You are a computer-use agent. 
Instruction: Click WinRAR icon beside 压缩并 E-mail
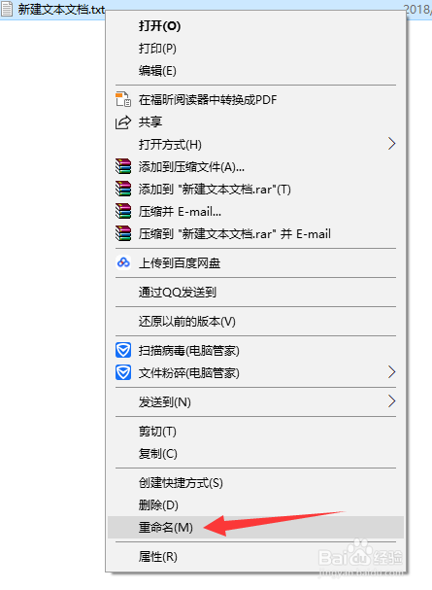pyautogui.click(x=123, y=211)
